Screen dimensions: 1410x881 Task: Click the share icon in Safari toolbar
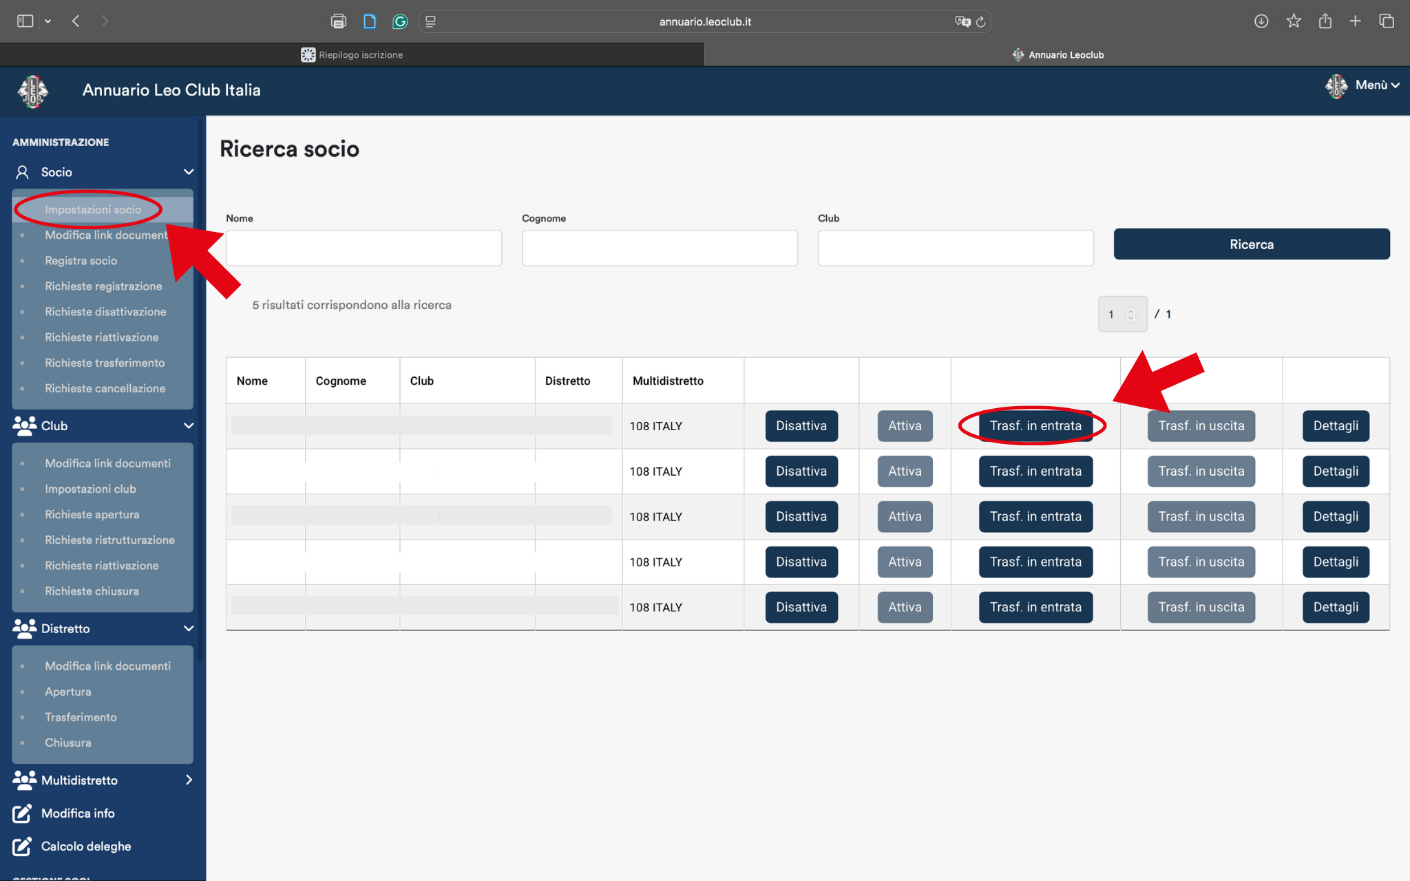tap(1325, 21)
